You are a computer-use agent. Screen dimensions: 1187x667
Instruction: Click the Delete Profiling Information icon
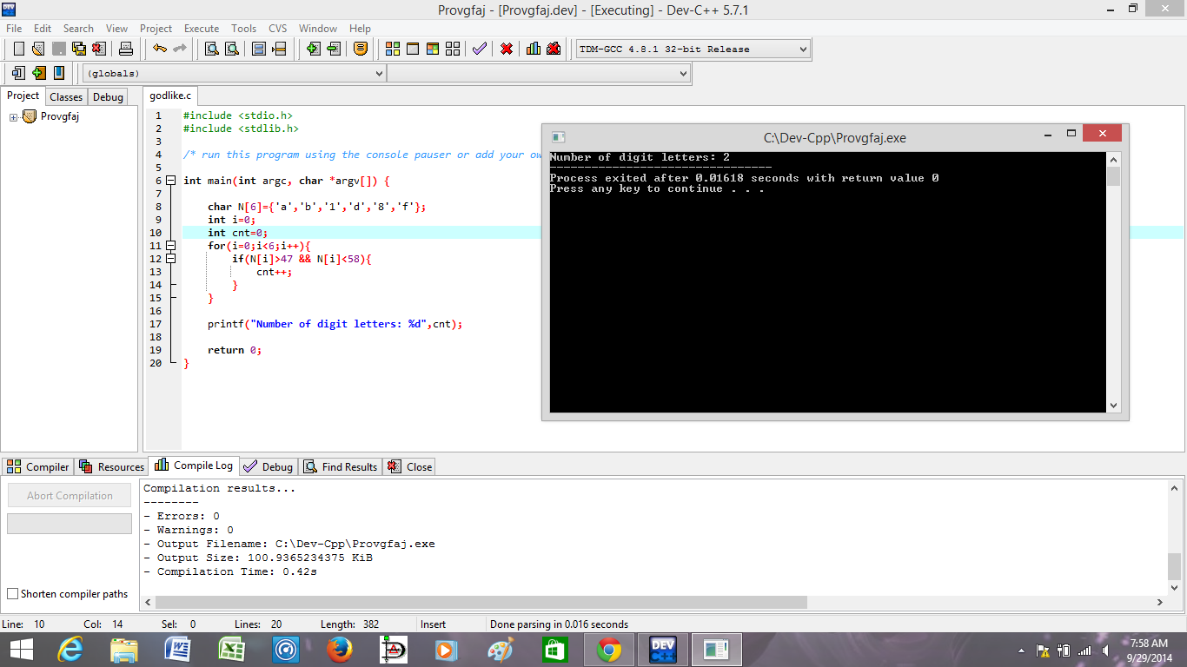pos(554,49)
